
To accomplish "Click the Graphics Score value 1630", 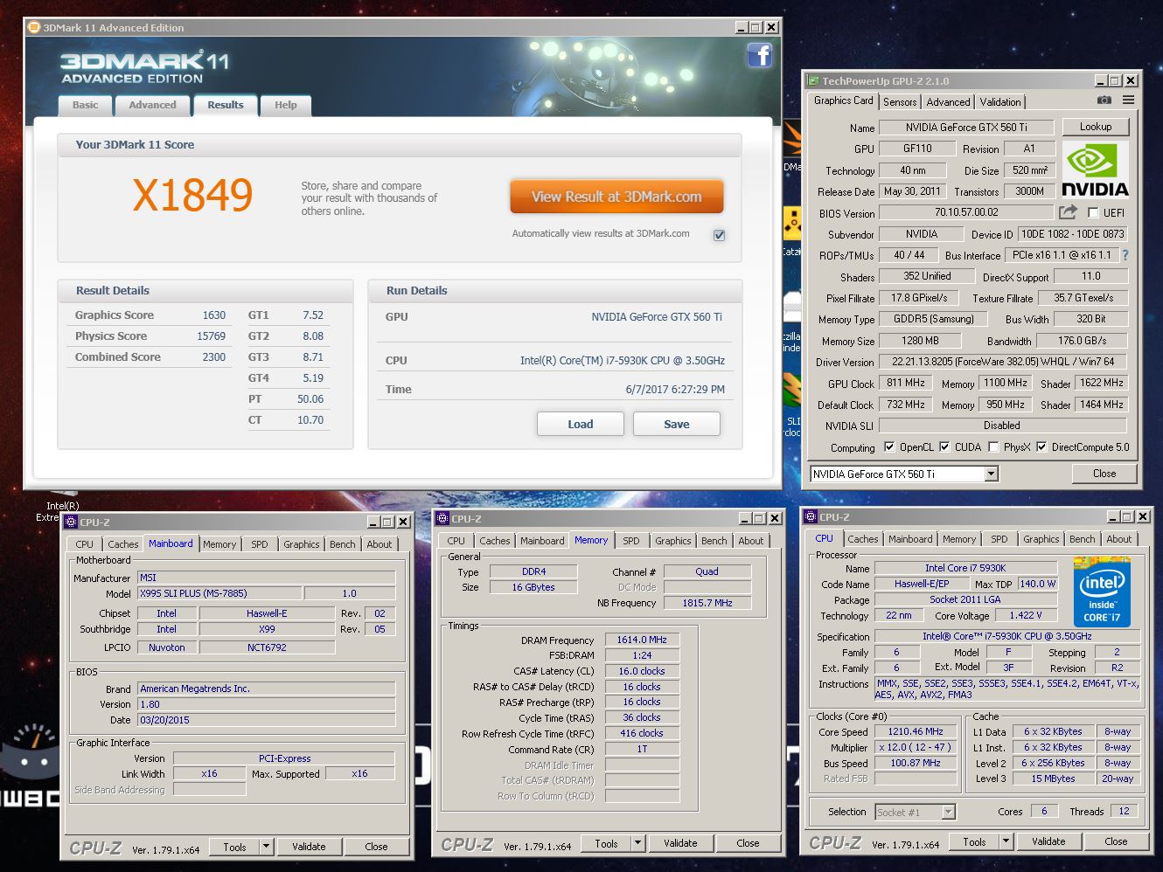I will tap(213, 315).
